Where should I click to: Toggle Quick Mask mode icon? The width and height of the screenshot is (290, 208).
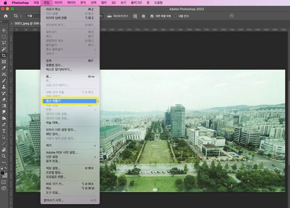click(x=4, y=182)
